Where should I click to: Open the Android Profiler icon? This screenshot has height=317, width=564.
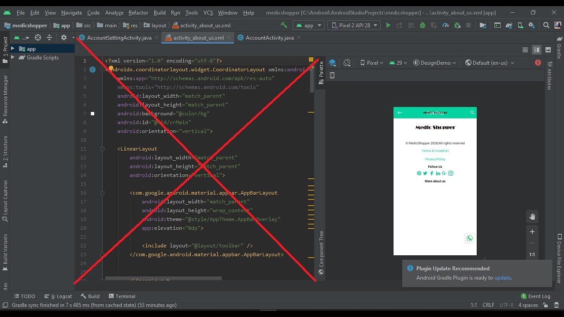445,26
